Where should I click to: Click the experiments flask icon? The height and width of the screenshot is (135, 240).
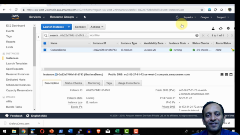click(x=213, y=28)
